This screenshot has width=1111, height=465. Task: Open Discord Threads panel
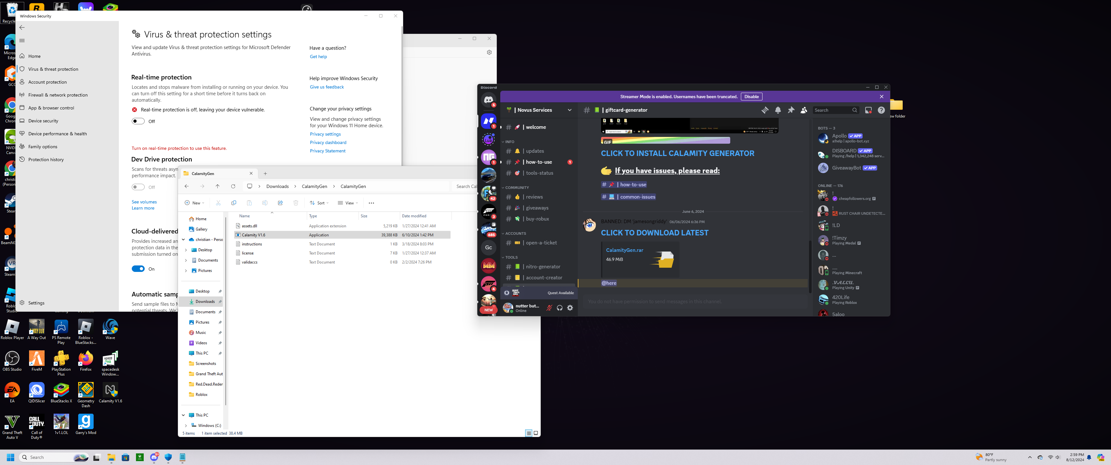point(765,110)
